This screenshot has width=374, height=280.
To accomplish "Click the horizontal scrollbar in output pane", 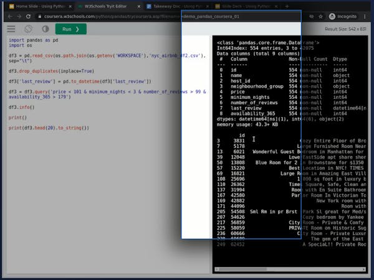I will tap(243, 269).
